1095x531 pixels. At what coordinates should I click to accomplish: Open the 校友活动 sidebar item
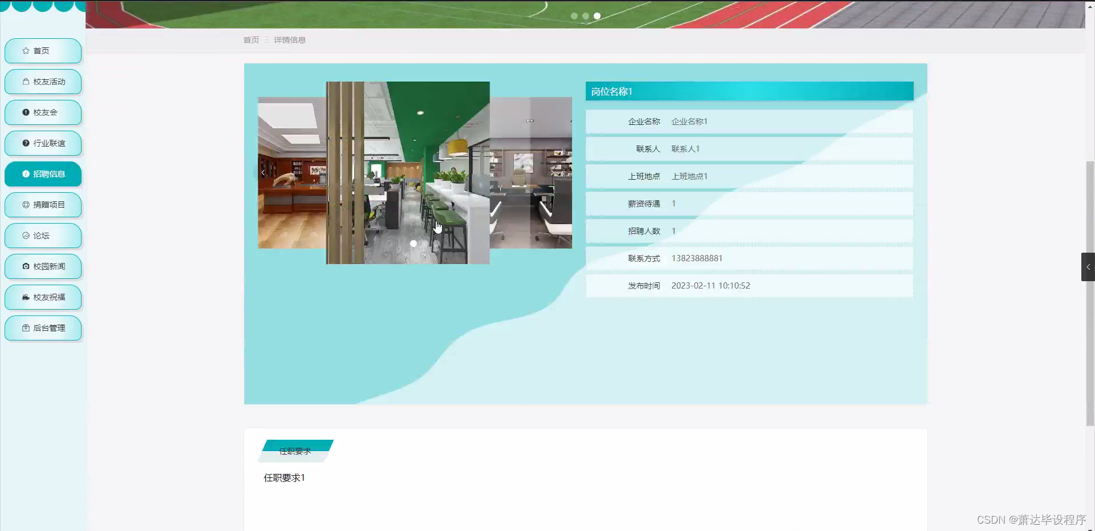pyautogui.click(x=43, y=82)
